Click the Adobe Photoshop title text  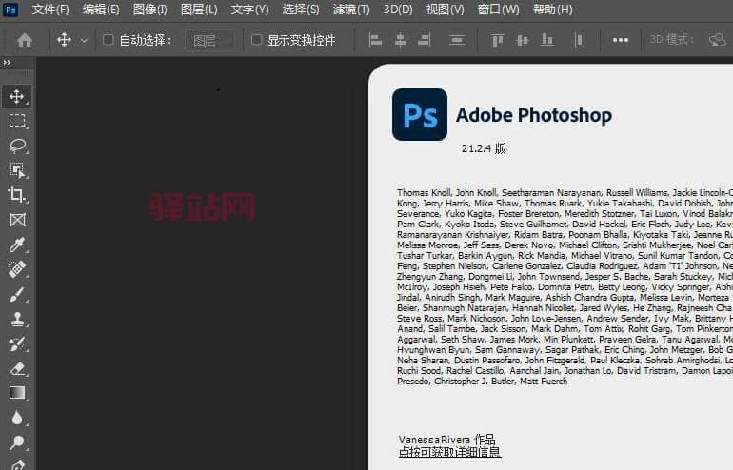point(534,115)
